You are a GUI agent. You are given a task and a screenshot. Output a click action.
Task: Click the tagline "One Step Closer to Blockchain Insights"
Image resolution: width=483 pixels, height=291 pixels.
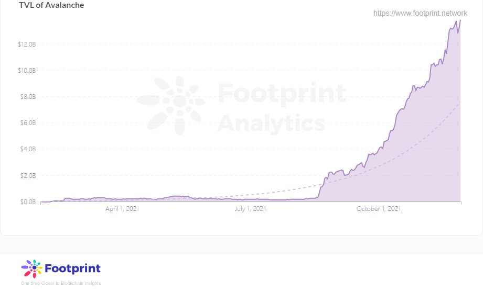[61, 283]
